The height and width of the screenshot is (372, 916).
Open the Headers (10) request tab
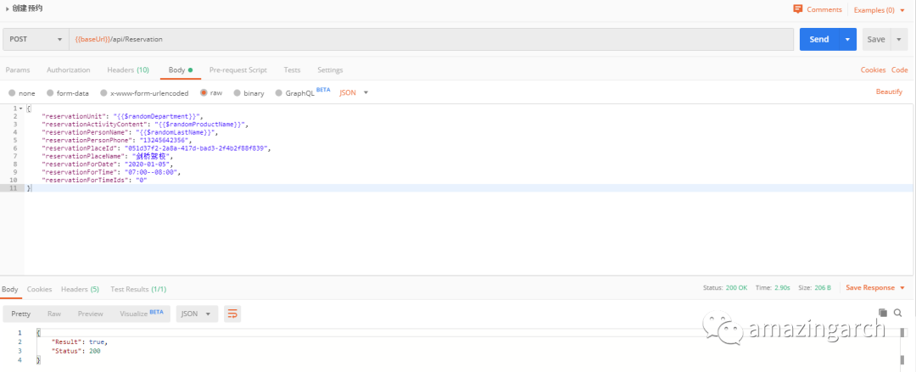click(128, 69)
